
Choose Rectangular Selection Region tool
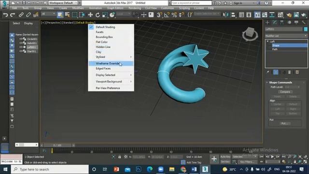click(x=75, y=15)
